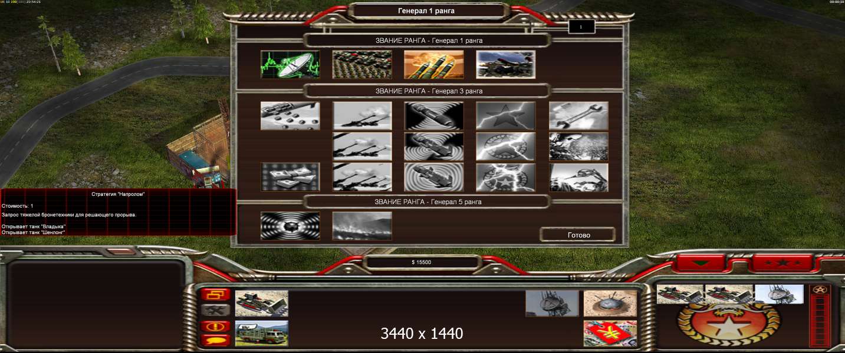Screen dimensions: 845x353
Task: Click the overlapping windows command button
Action: point(215,294)
